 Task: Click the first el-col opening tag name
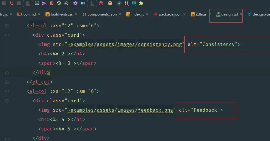38,26
